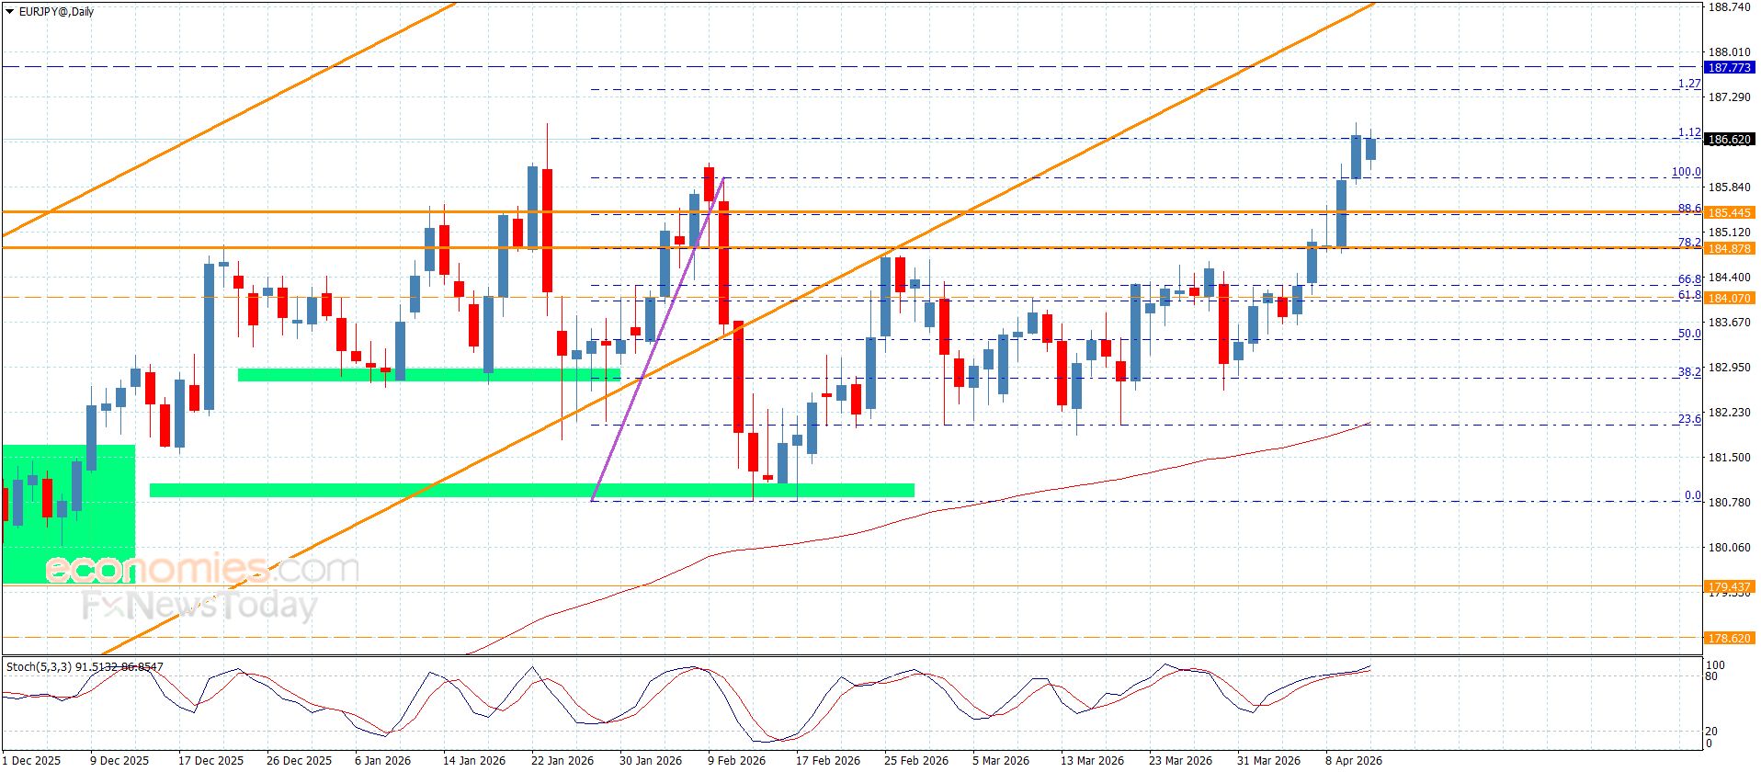This screenshot has height=772, width=1761.
Task: Click the 1.27 Fibonacci extension label
Action: pyautogui.click(x=1689, y=84)
